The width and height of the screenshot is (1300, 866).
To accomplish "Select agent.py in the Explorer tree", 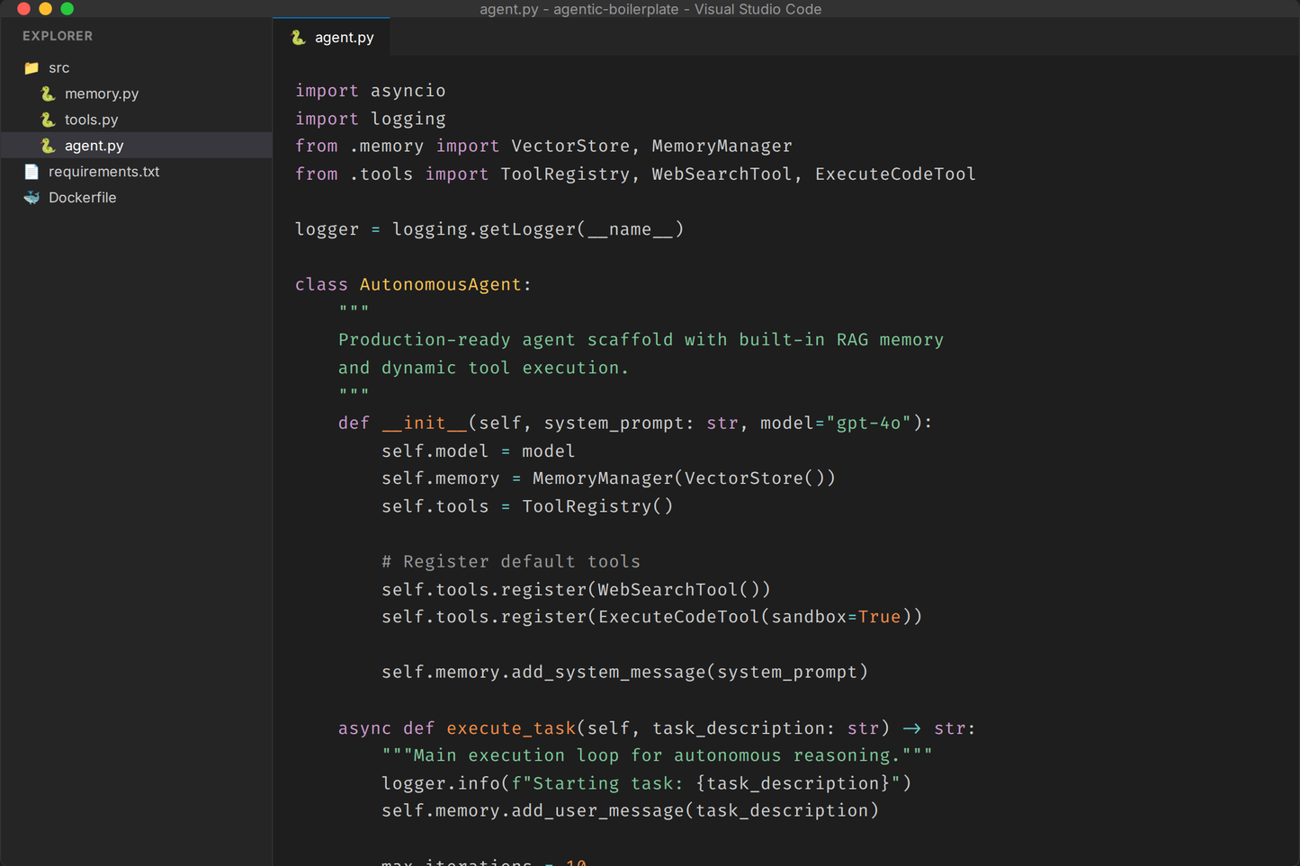I will click(136, 146).
